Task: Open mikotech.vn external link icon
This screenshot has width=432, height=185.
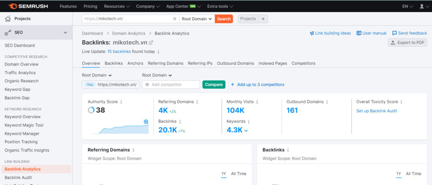Action: click(x=151, y=42)
